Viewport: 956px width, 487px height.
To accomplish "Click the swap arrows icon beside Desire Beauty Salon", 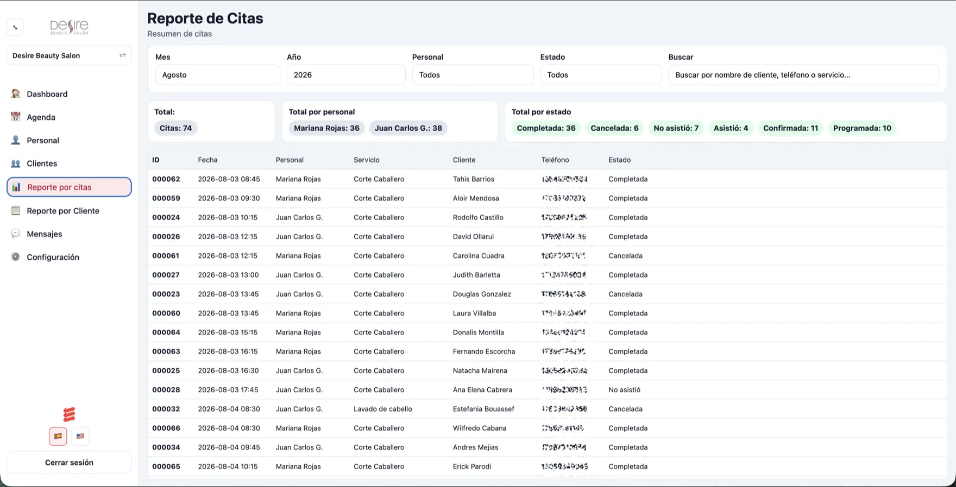I will [x=122, y=55].
